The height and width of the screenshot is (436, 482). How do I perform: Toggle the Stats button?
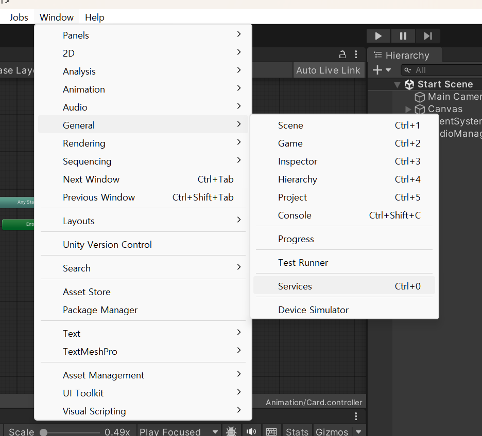(297, 431)
